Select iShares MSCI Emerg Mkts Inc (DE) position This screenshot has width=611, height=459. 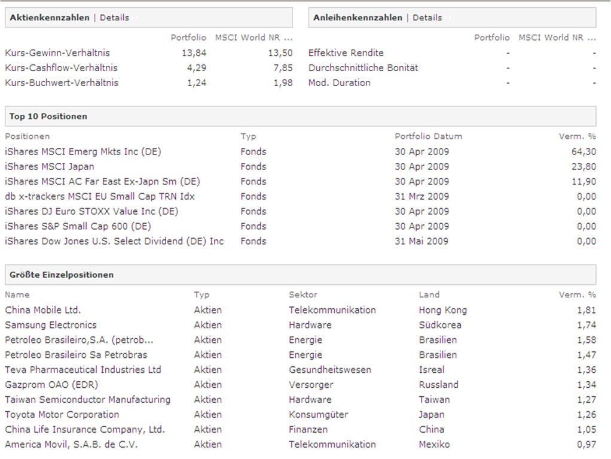[x=83, y=151]
